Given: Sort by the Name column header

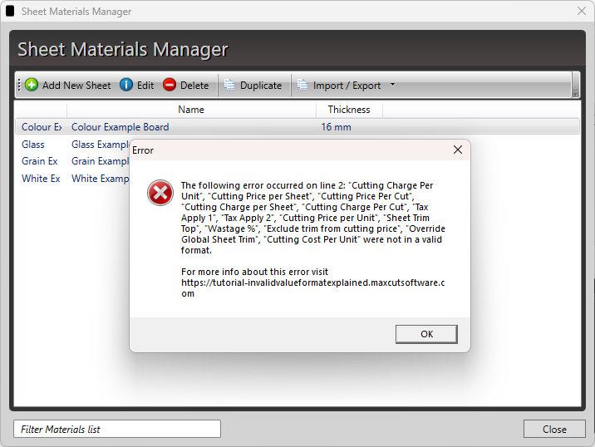Looking at the screenshot, I should coord(191,110).
